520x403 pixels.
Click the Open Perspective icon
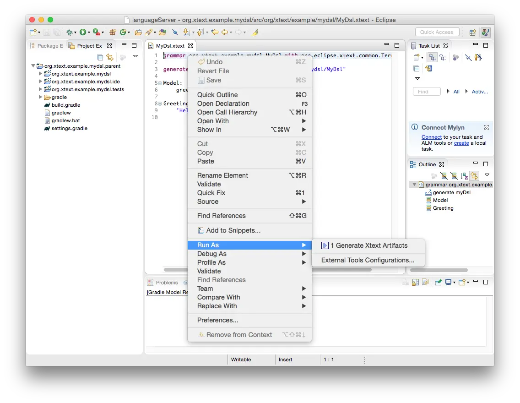pyautogui.click(x=472, y=32)
